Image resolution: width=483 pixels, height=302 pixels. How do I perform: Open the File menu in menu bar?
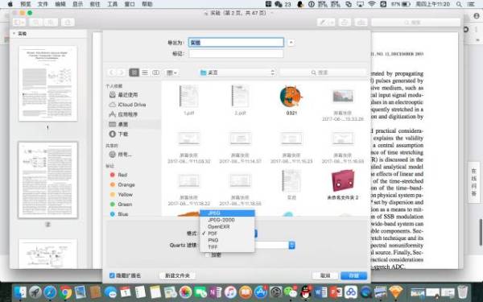(x=43, y=4)
